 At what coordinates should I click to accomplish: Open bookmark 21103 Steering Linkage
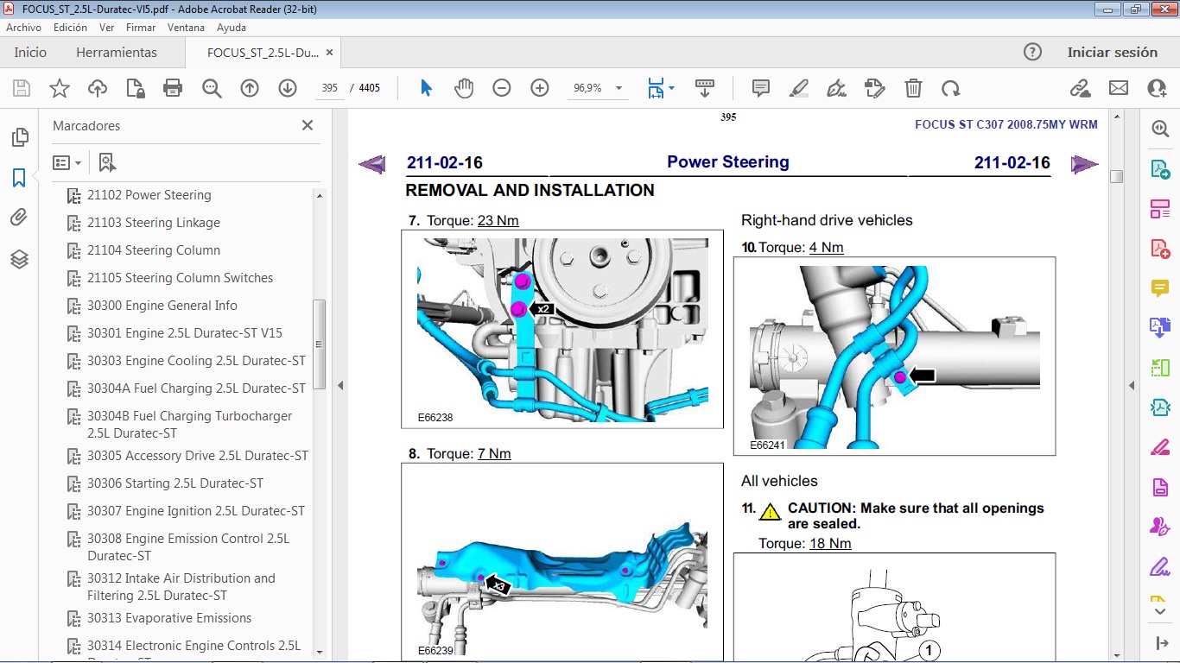pos(154,223)
